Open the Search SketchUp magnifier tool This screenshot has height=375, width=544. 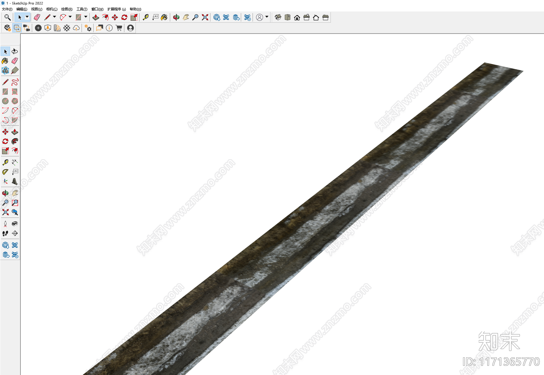pyautogui.click(x=7, y=17)
